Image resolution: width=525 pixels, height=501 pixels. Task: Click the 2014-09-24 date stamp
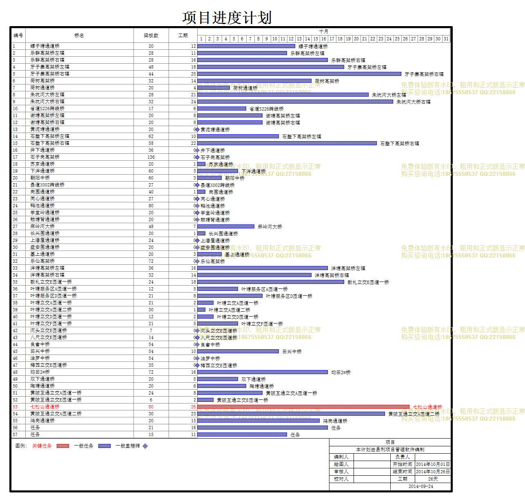click(421, 486)
